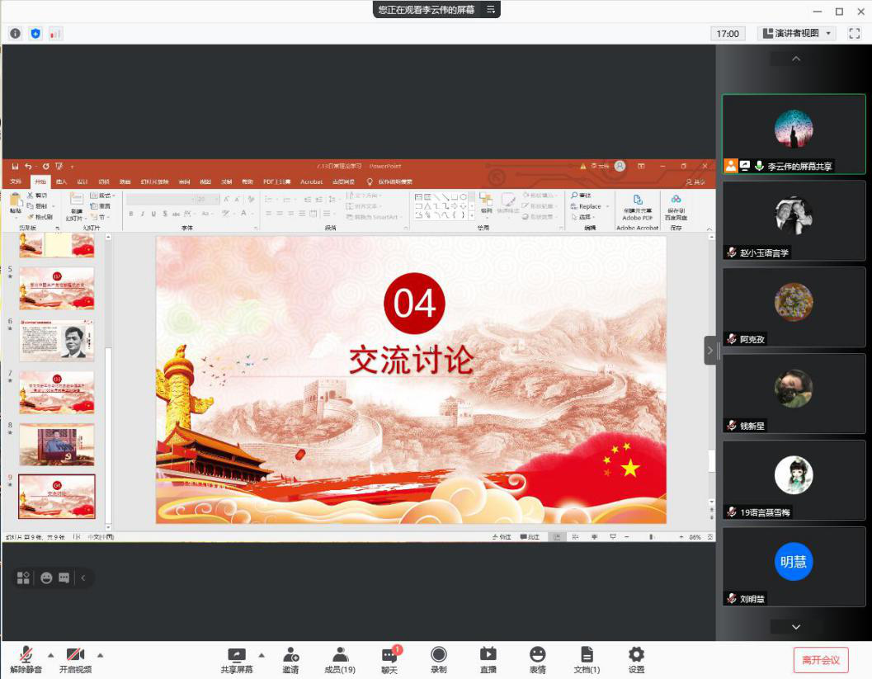Screen dimensions: 872x679
Task: Expand audio options arrow beside 解除静音
Action: pos(50,655)
